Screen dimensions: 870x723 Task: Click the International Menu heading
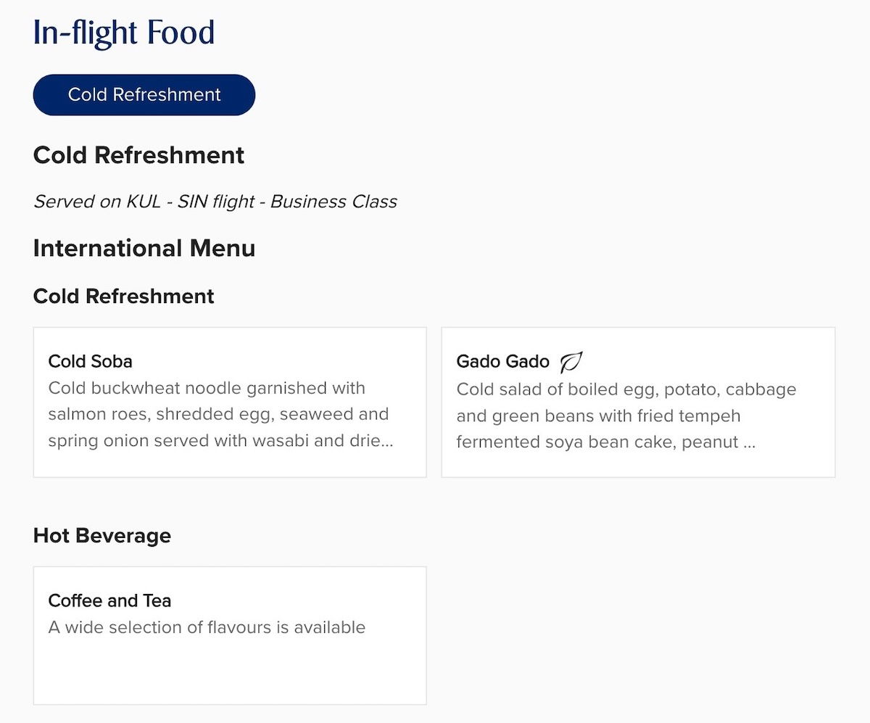click(x=144, y=248)
